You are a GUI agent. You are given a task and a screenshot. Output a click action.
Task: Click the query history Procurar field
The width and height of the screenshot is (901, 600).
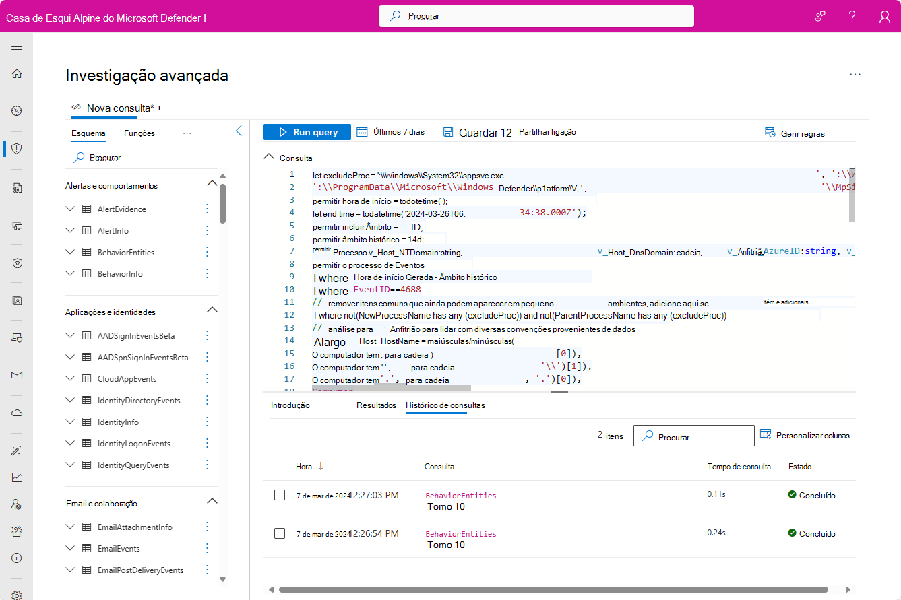(694, 436)
